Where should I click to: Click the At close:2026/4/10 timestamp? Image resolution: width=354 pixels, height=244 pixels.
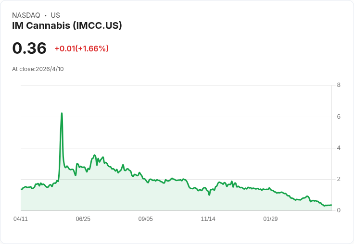click(x=38, y=69)
